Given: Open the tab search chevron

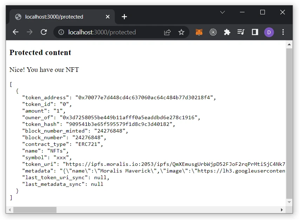Looking at the screenshot, I should point(222,12).
